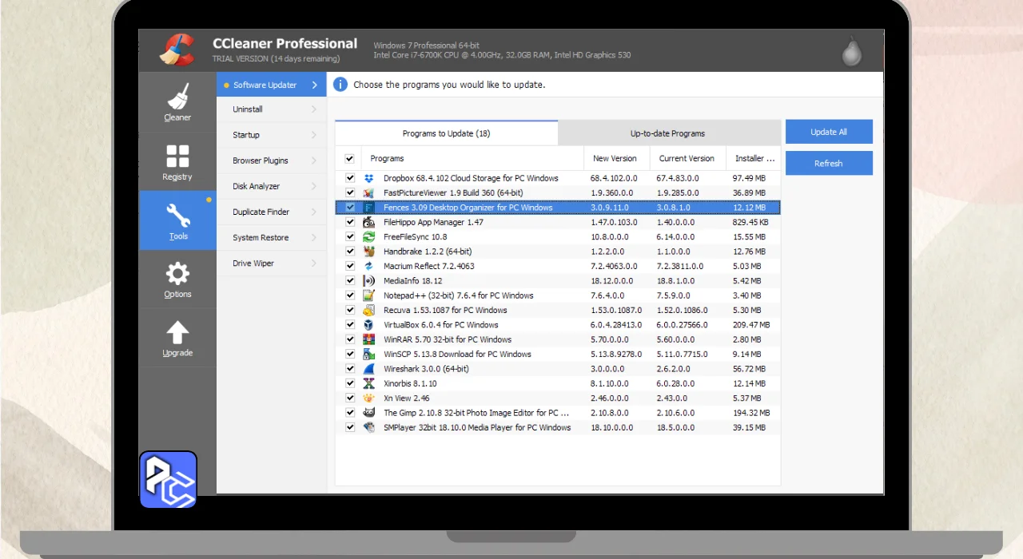Click the Wireshark shark fin icon

[368, 369]
